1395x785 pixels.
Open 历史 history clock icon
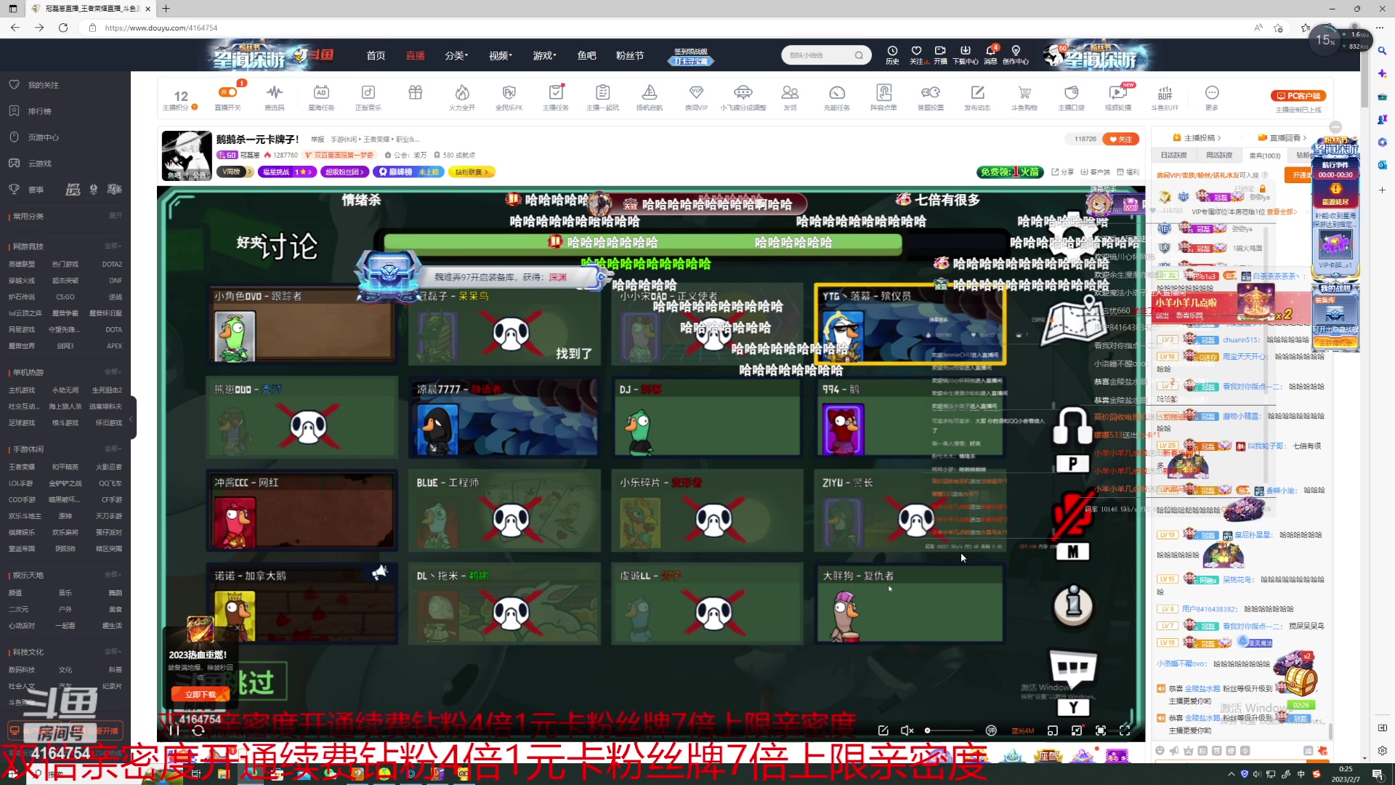point(892,55)
